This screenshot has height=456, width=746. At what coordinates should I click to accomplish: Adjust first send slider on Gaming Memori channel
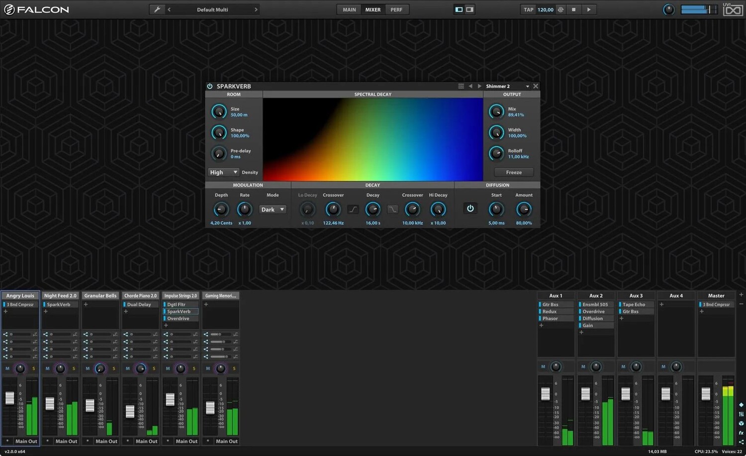220,334
